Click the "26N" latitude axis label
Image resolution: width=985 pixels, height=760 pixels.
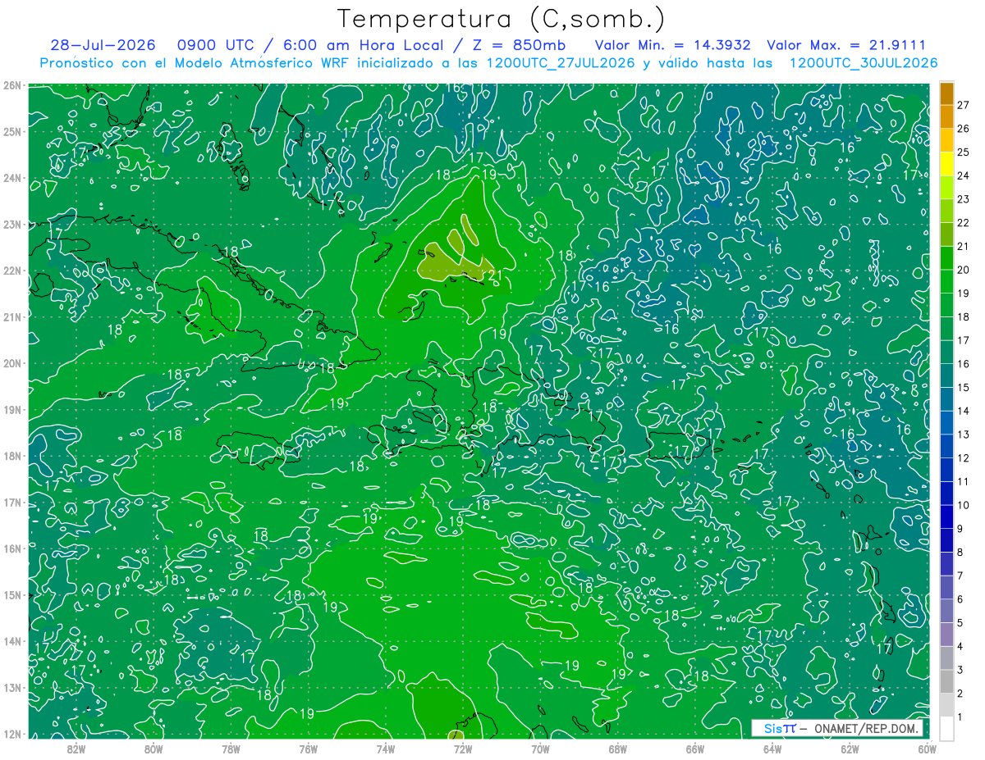point(11,85)
